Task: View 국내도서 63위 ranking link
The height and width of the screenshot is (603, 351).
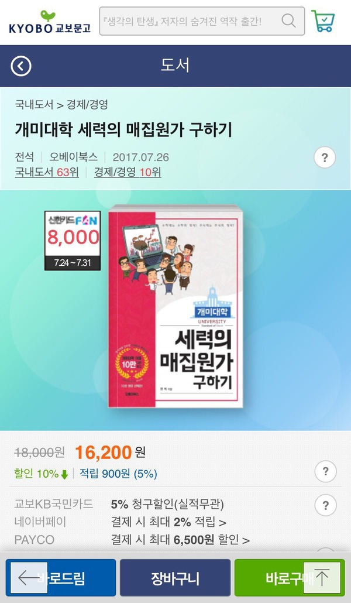Action: tap(47, 172)
